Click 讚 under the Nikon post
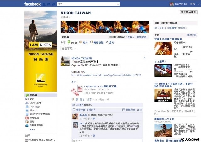 click(x=77, y=100)
